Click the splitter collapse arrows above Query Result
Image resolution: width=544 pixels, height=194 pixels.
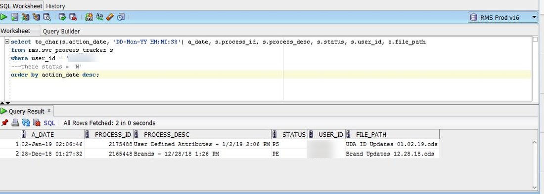click(x=5, y=103)
